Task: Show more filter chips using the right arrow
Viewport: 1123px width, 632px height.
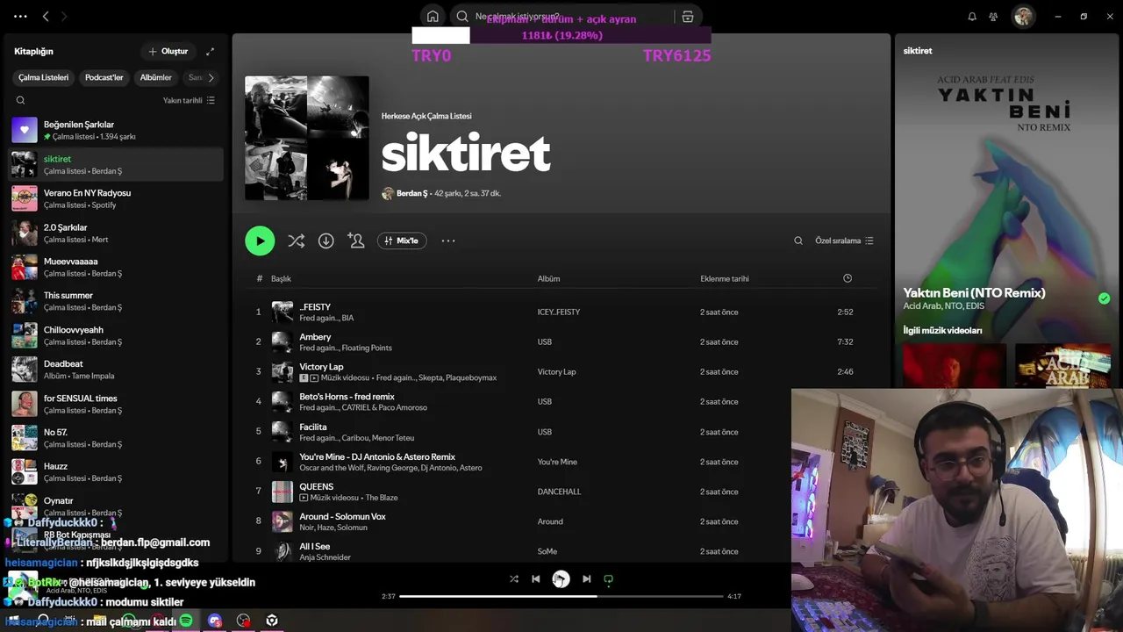Action: [x=211, y=77]
